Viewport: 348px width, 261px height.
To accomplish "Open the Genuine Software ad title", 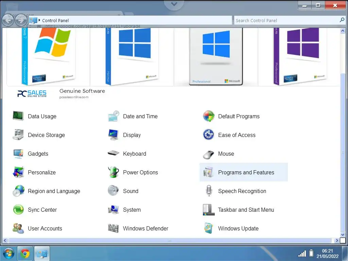I will 82,91.
